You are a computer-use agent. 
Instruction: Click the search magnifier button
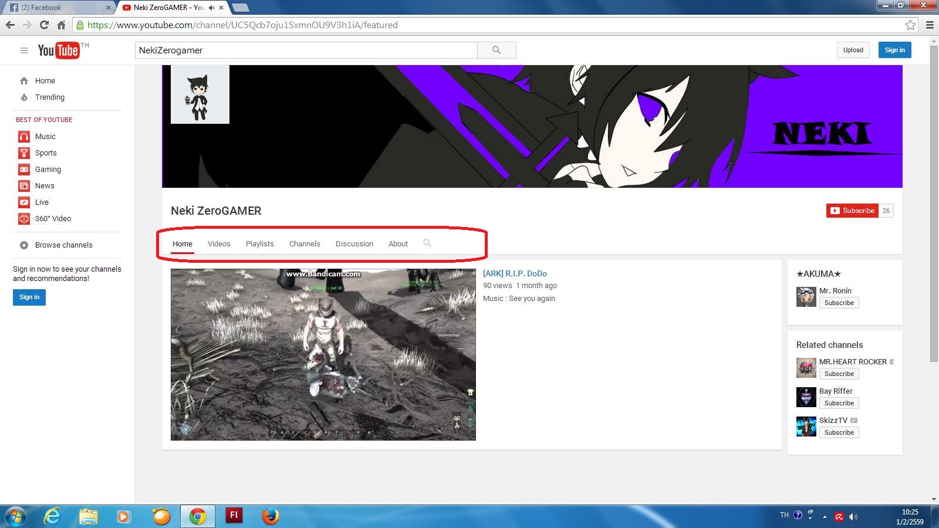[x=496, y=50]
